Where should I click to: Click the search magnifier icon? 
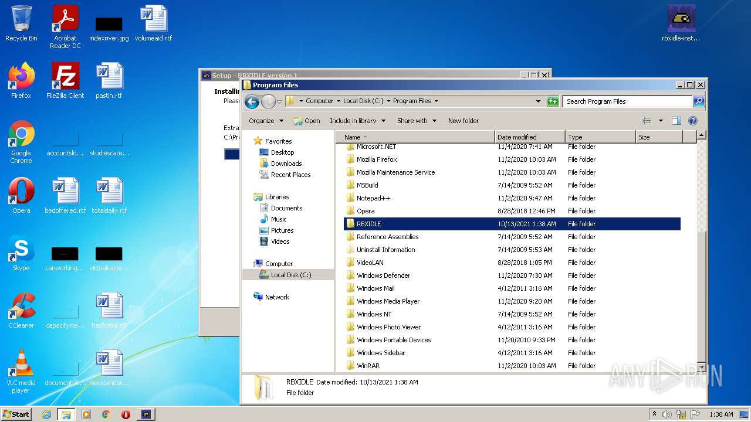pyautogui.click(x=698, y=101)
